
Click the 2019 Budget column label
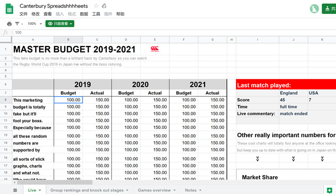pos(68,93)
